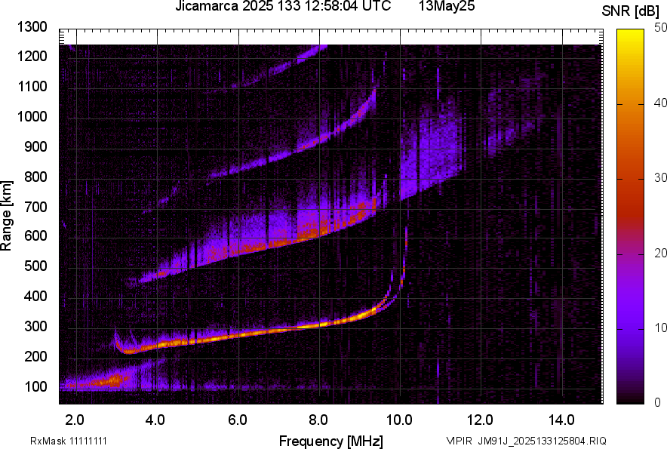
Task: Select the 10 dB colorbar tick
Action: (660, 328)
